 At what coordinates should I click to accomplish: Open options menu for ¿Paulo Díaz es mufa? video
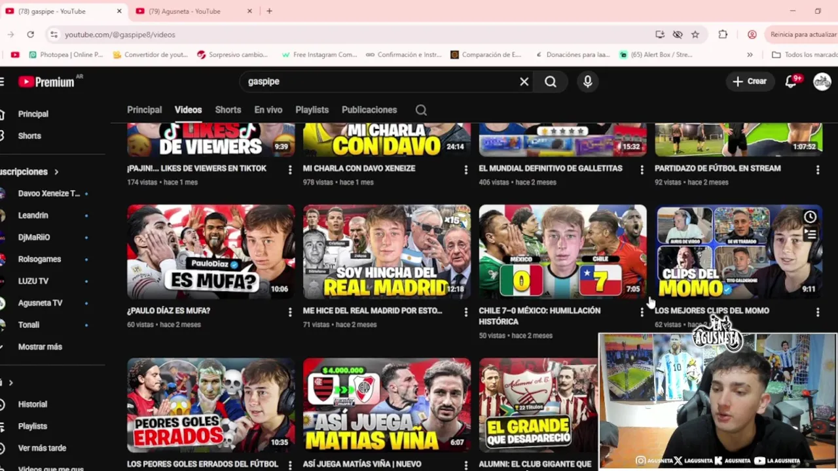pyautogui.click(x=290, y=313)
